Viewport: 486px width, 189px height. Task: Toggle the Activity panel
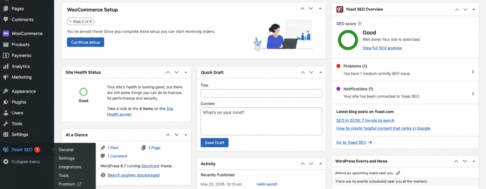tap(321, 164)
